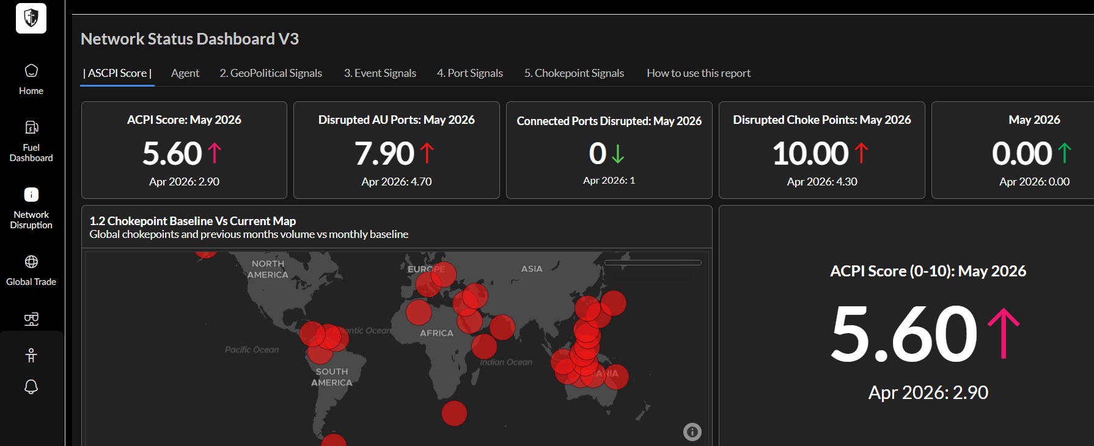Open the Fuel Dashboard sidebar icon
Viewport: 1094px width, 446px height.
pyautogui.click(x=31, y=128)
